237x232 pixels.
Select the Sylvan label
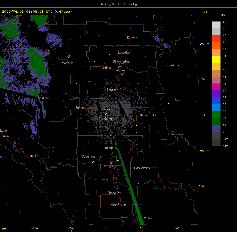(x=107, y=68)
